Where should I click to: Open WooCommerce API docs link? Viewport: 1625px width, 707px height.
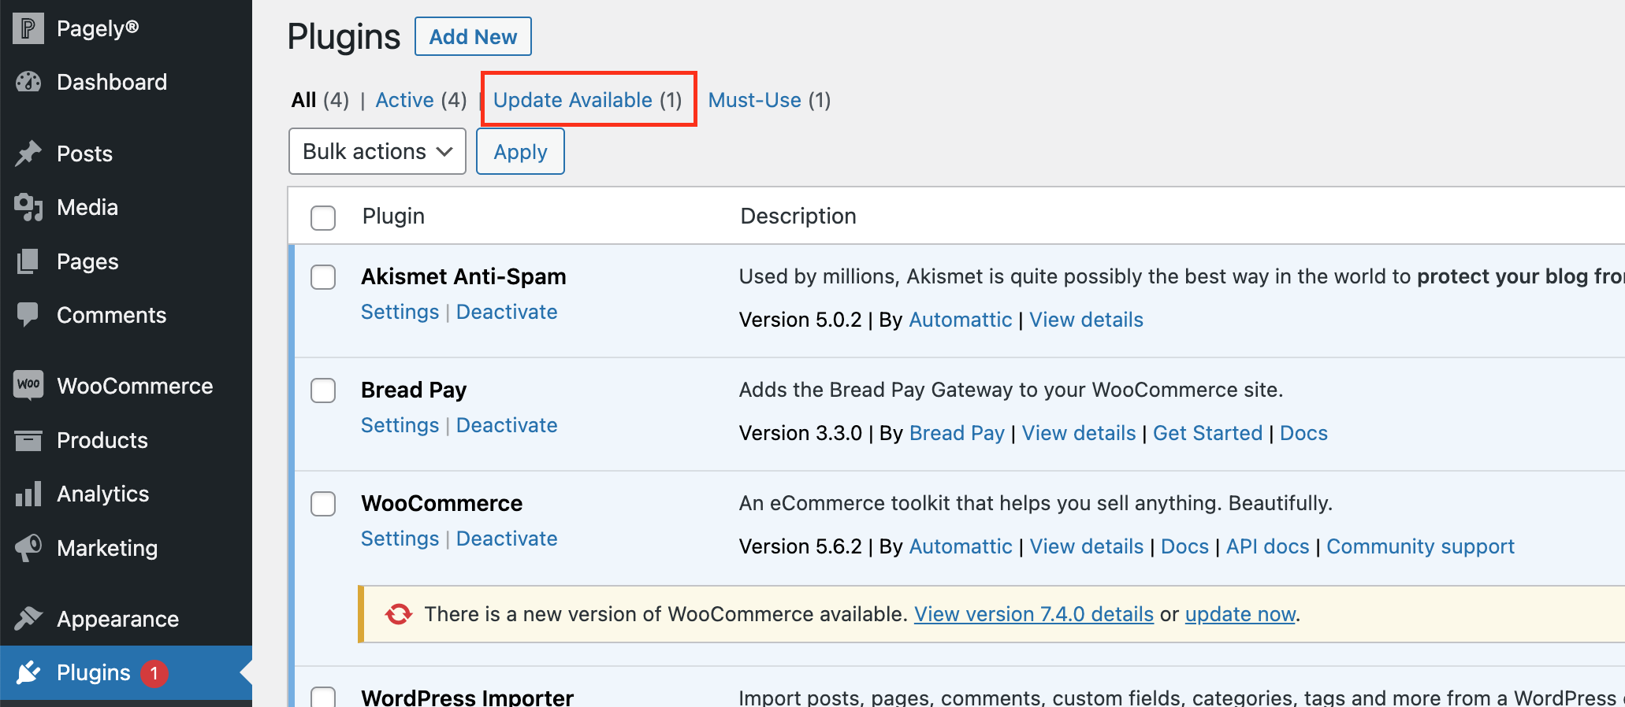click(x=1267, y=546)
